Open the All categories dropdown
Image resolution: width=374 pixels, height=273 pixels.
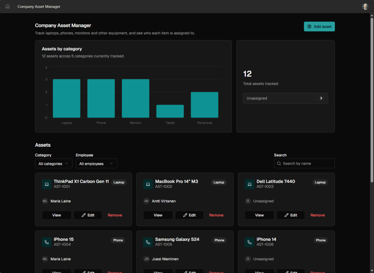pos(54,163)
